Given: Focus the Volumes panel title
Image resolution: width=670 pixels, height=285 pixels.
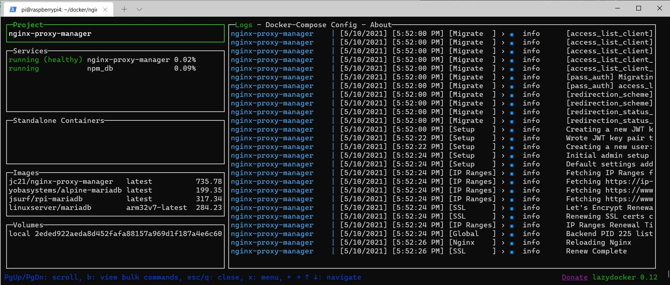Looking at the screenshot, I should (x=28, y=225).
